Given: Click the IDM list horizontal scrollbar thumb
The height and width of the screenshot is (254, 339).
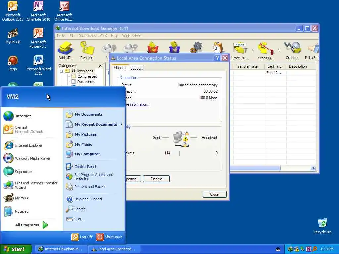Looking at the screenshot, I should pos(255,168).
